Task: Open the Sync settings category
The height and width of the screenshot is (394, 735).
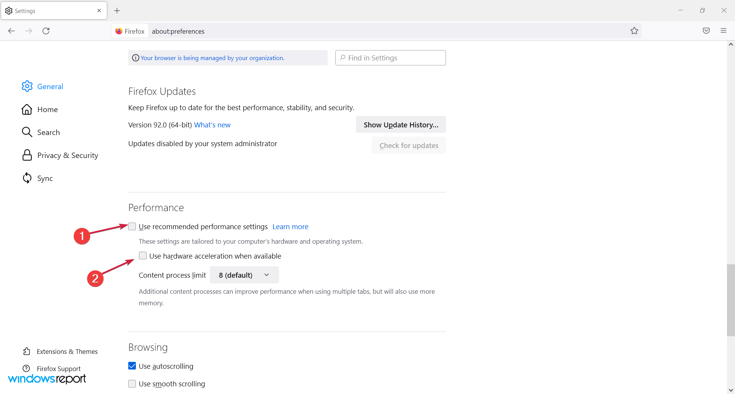Action: point(45,178)
